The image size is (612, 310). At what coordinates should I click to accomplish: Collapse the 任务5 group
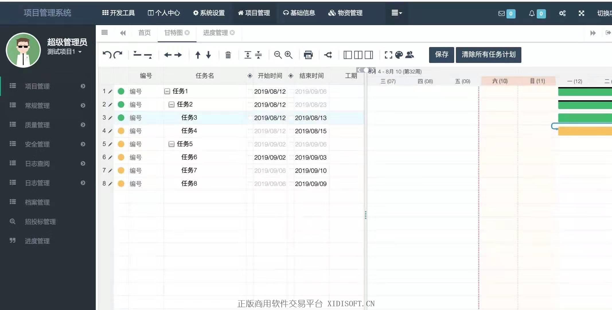click(171, 144)
